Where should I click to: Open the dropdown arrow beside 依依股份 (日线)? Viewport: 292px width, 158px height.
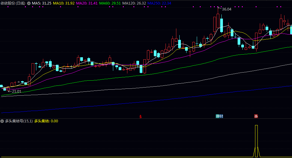click(29, 3)
